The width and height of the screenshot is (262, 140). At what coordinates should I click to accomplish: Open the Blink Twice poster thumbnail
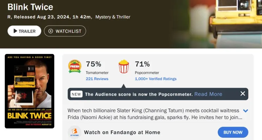pyautogui.click(x=29, y=91)
